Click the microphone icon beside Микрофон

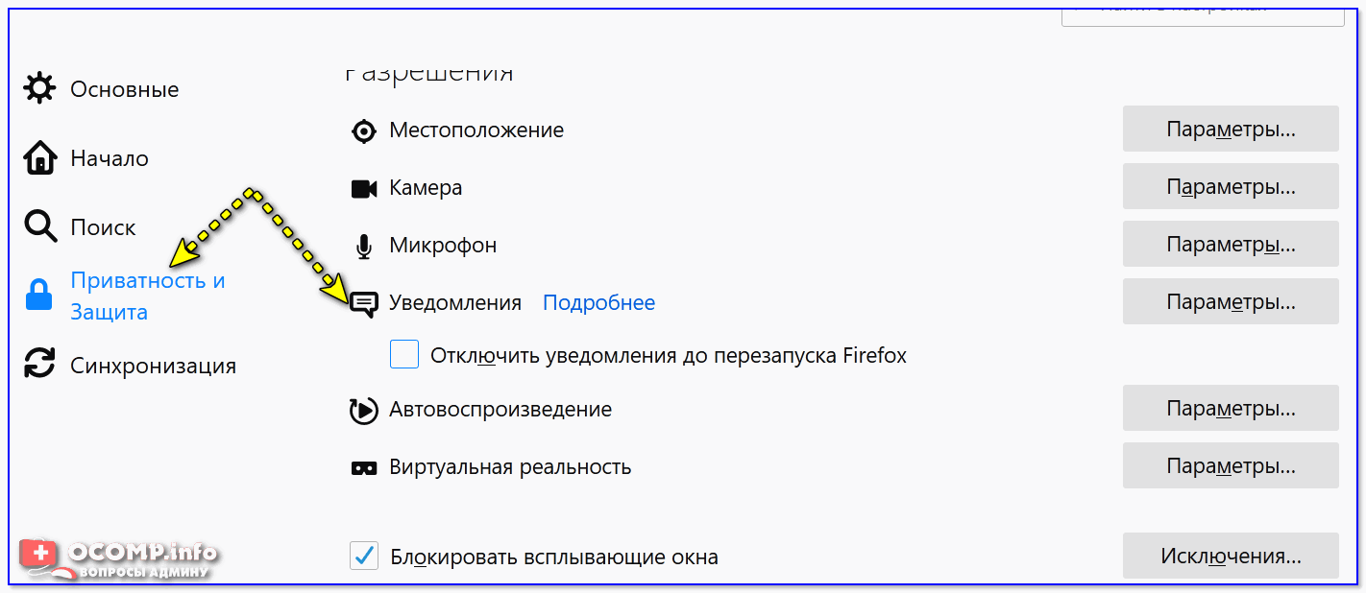coord(364,247)
